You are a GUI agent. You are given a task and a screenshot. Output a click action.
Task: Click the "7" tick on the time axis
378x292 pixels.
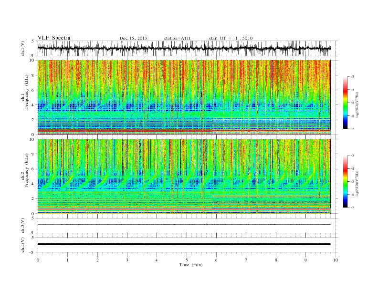[x=246, y=260]
